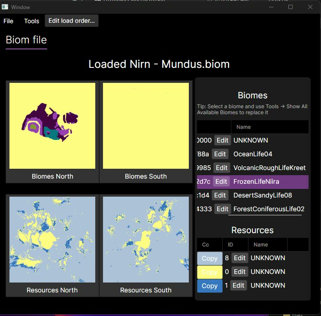Edit the ForestConiferousLife02 biome
The image size is (321, 316).
[x=223, y=209]
